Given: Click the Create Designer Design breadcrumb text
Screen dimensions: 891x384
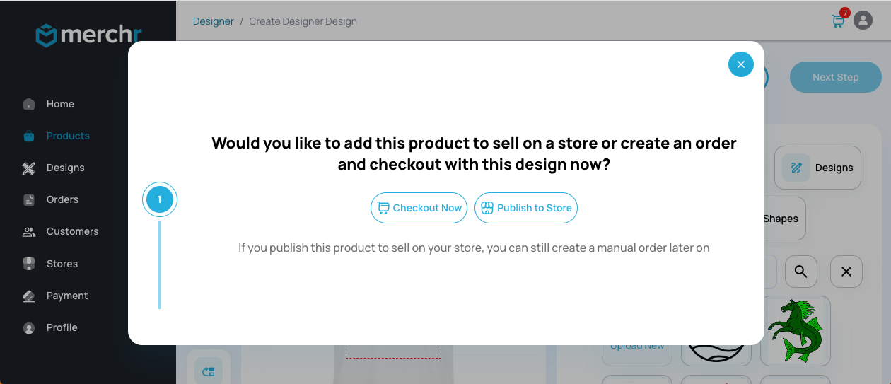Looking at the screenshot, I should (x=303, y=21).
